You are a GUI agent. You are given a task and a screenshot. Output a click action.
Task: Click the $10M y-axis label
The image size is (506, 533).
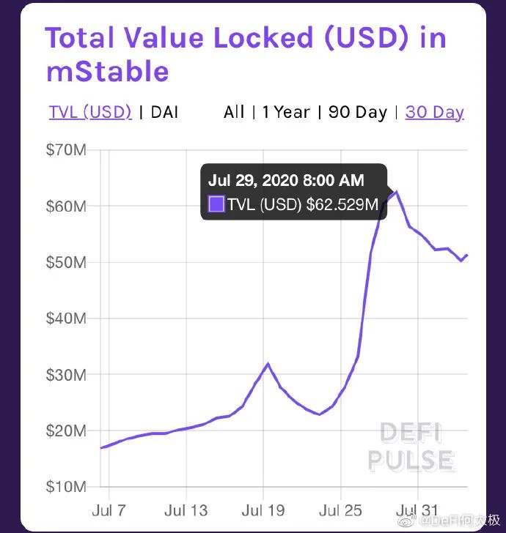pos(67,486)
